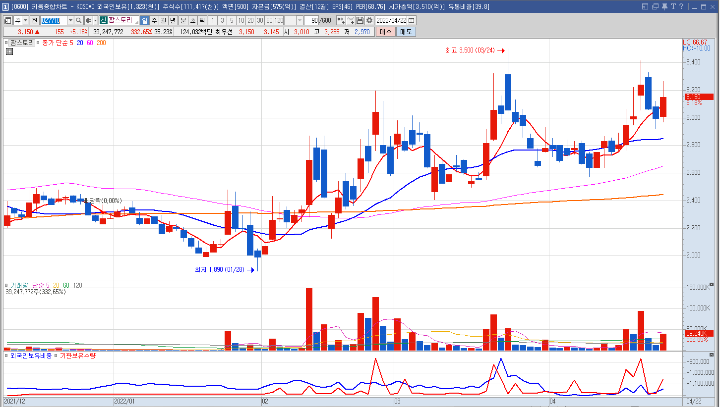Click the 외국인보유비중 indicator label

click(31, 356)
